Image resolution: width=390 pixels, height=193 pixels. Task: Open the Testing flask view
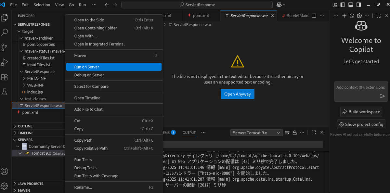(x=5, y=92)
